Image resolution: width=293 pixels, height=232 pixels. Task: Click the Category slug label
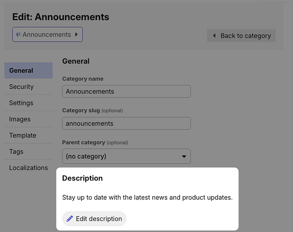coord(81,110)
